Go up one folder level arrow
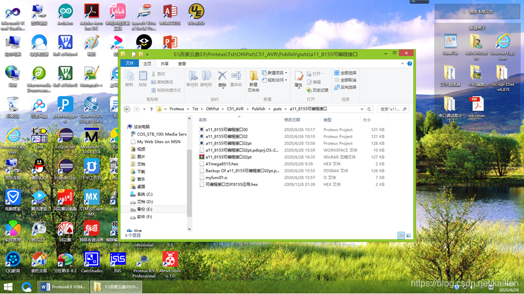The width and height of the screenshot is (524, 294). (x=151, y=109)
